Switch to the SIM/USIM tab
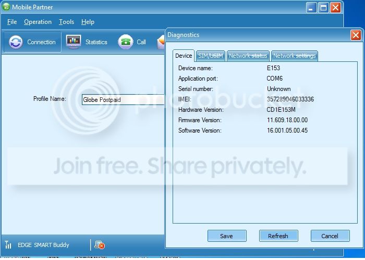The image size is (365, 260). (x=211, y=56)
